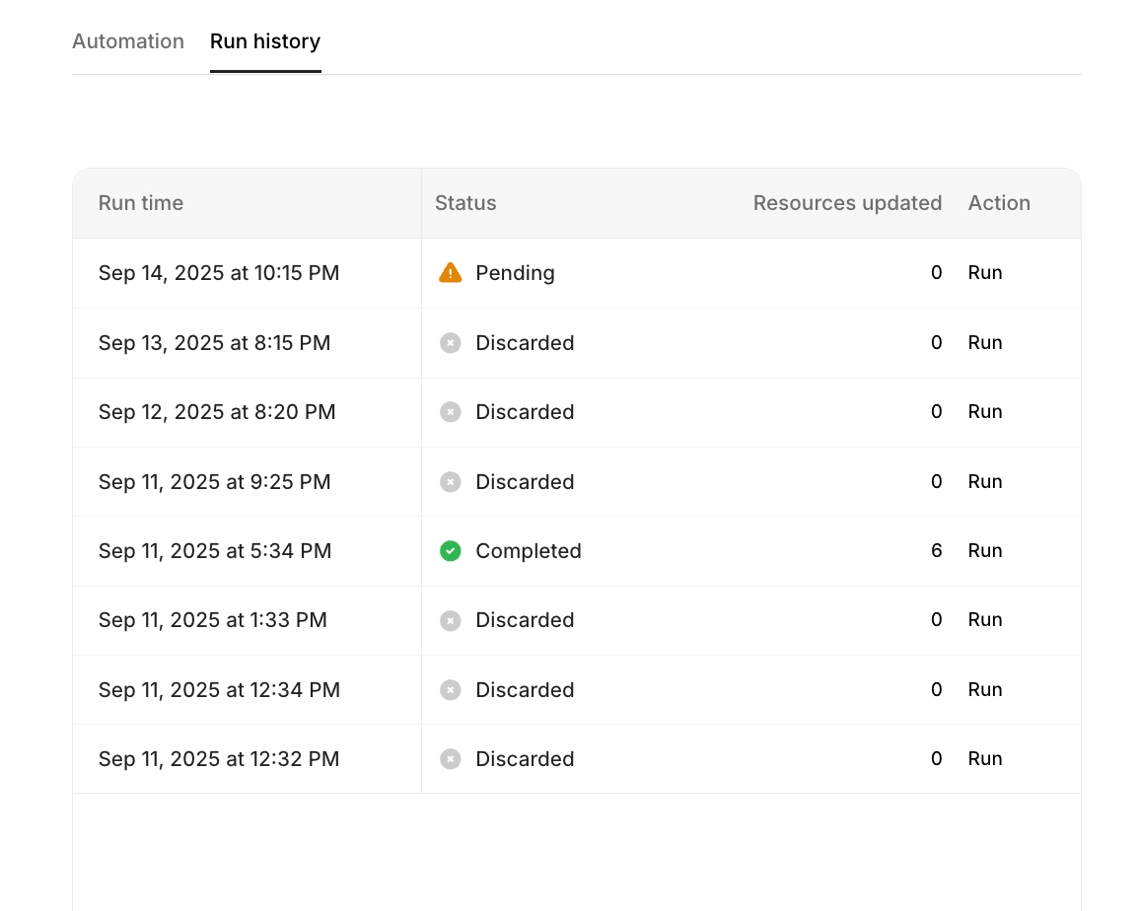Click the Status column header
The height and width of the screenshot is (911, 1138).
click(x=465, y=203)
